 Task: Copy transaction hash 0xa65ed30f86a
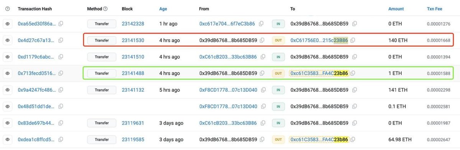tap(61, 24)
